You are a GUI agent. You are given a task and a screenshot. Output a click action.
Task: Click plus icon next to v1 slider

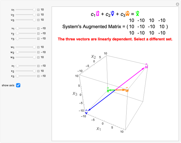(x=38, y=29)
